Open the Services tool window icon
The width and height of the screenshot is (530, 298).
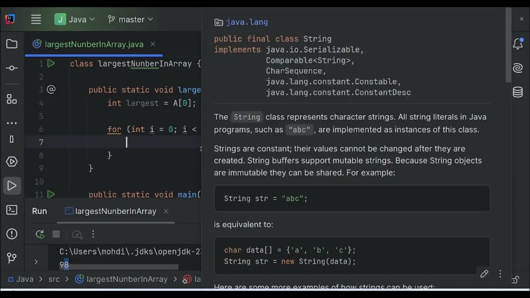pos(12,161)
